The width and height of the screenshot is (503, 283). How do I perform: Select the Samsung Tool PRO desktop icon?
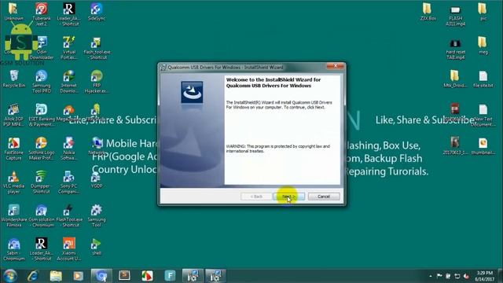[x=42, y=82]
